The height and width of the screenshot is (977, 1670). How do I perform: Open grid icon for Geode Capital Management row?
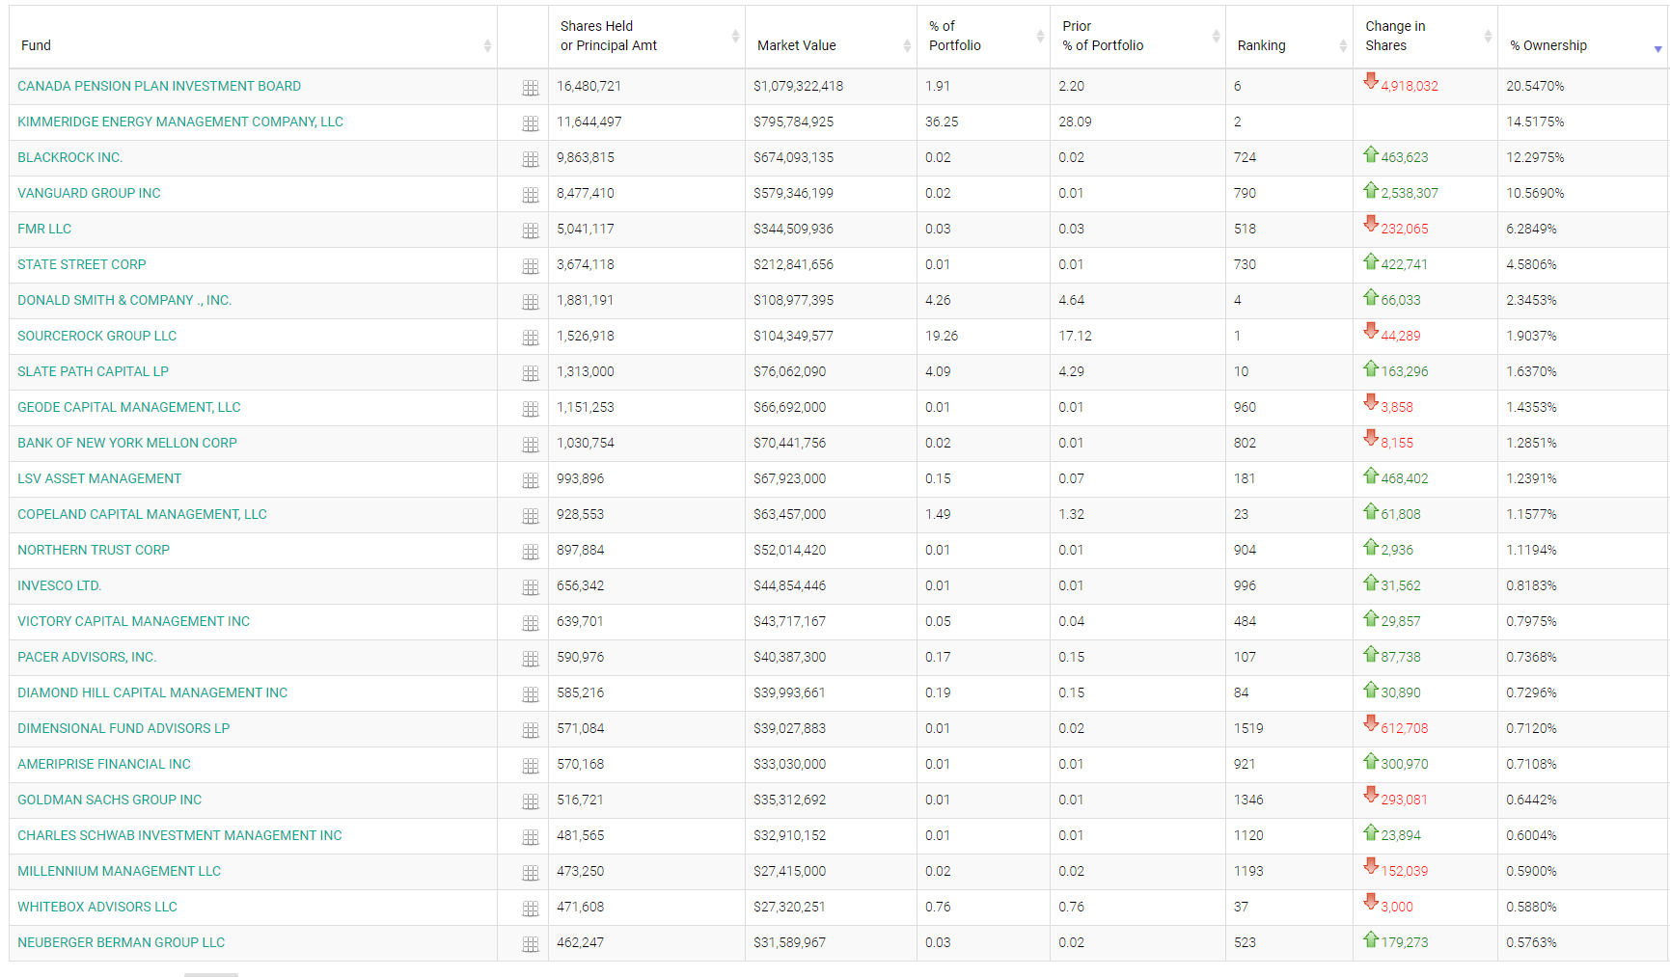click(531, 409)
